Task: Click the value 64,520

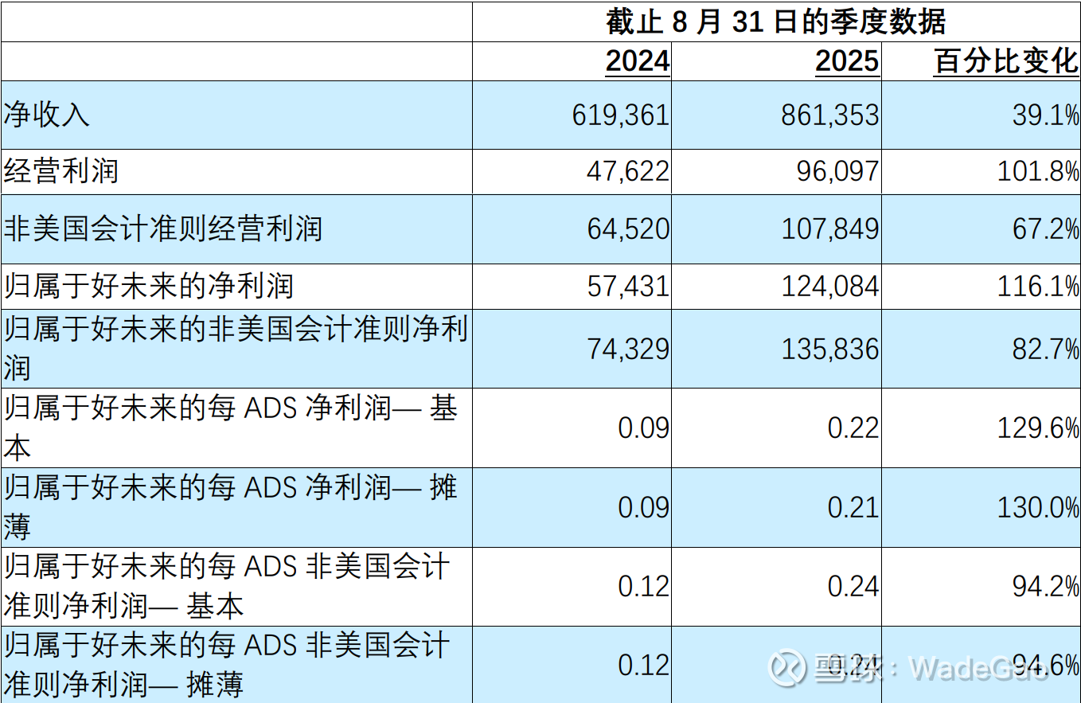Action: tap(628, 229)
